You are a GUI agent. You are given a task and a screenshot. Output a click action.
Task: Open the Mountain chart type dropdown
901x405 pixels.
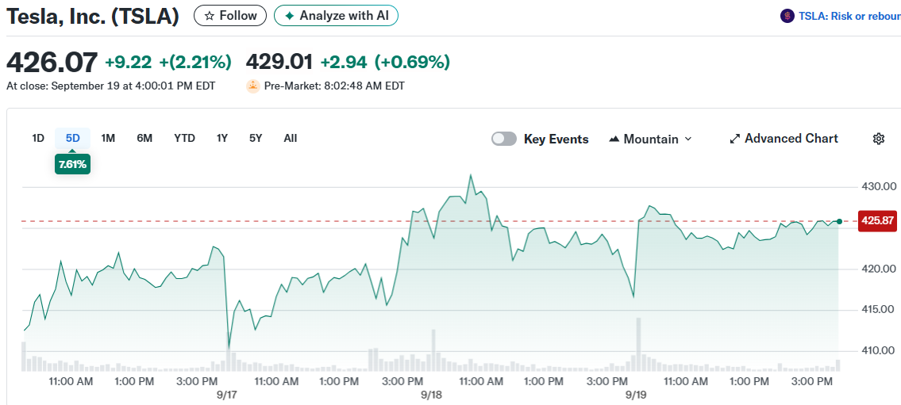coord(650,139)
